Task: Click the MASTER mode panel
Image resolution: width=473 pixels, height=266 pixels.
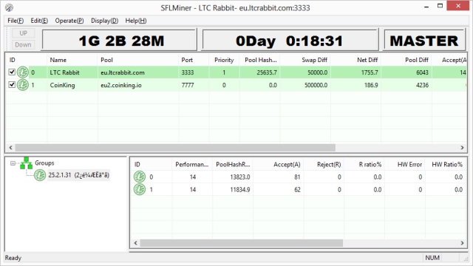Action: coord(423,41)
